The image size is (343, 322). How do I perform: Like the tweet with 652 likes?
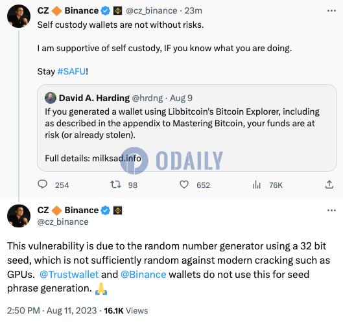click(x=184, y=185)
